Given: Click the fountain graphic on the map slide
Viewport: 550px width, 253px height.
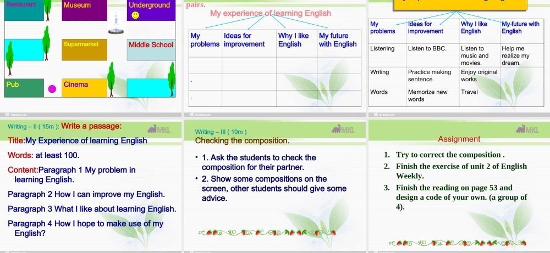Looking at the screenshot, I should 116,23.
